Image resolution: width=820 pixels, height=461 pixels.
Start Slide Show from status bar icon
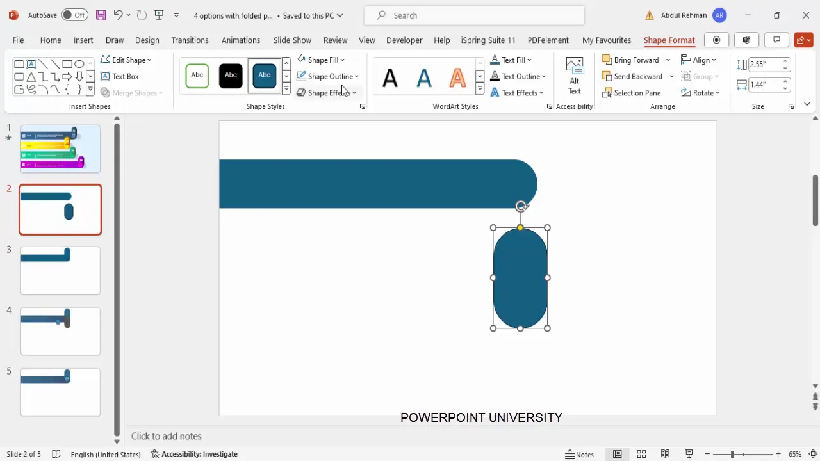tap(689, 454)
